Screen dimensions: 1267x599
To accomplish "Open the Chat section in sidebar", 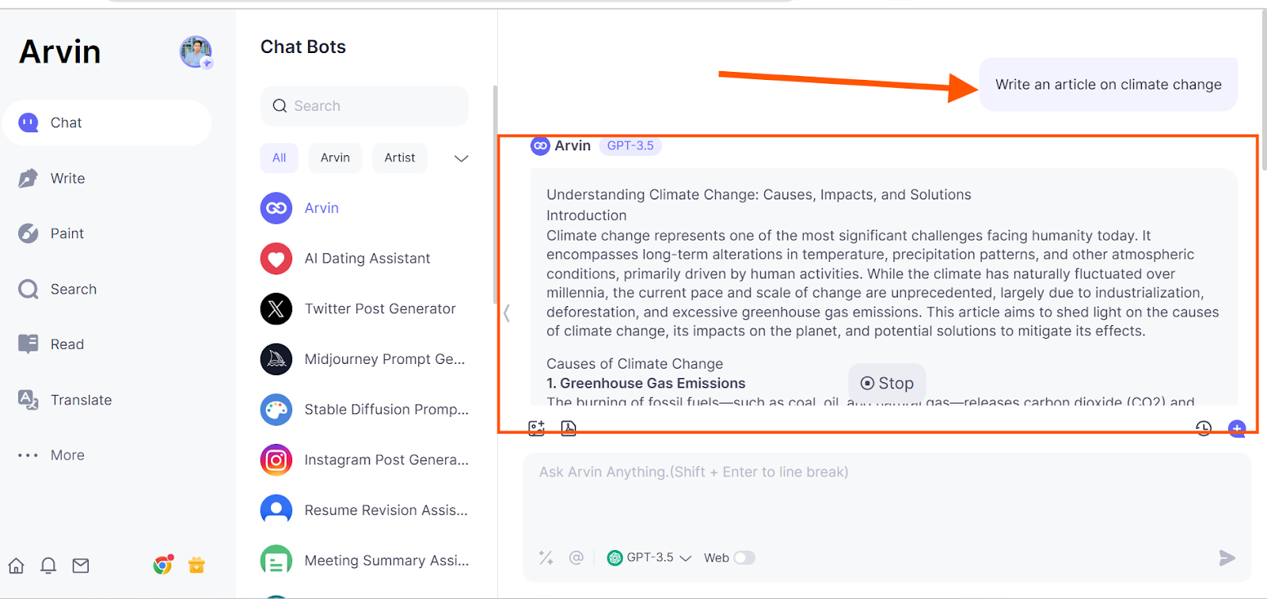I will [x=107, y=123].
